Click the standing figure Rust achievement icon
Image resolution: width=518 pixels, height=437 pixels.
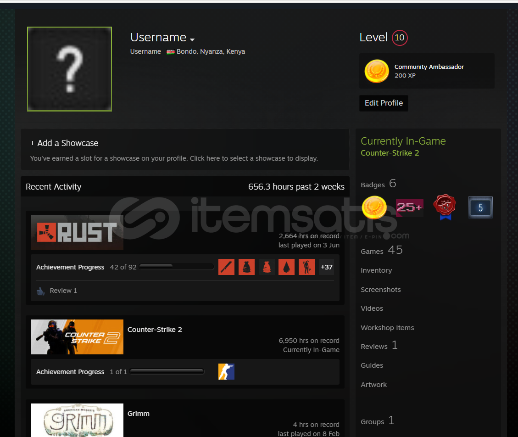pyautogui.click(x=306, y=267)
